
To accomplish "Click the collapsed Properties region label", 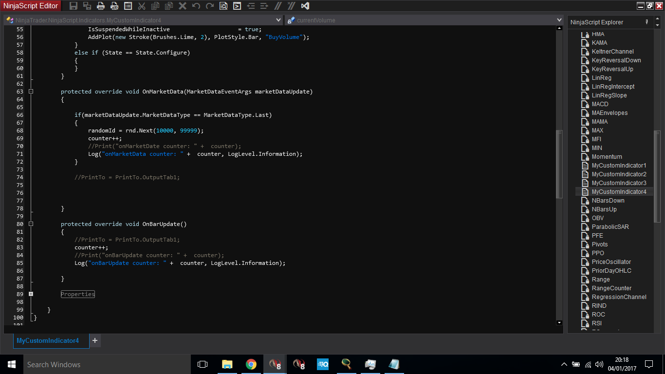I will [x=78, y=294].
